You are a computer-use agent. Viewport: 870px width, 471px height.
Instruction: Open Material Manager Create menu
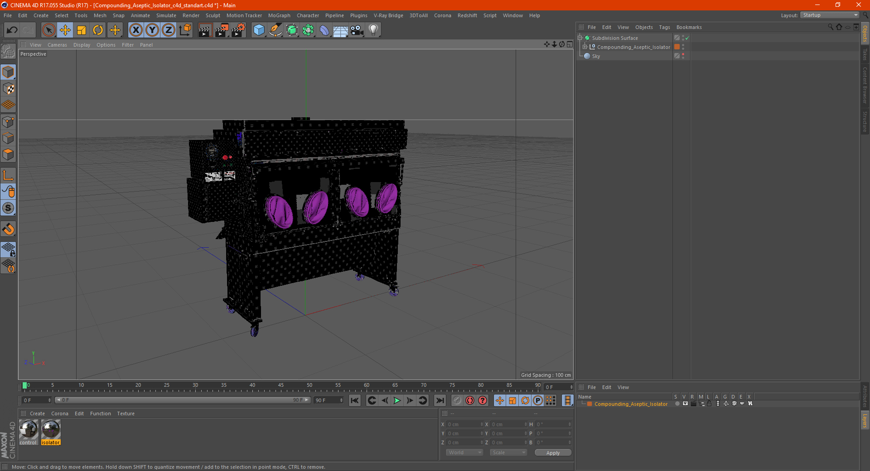[37, 413]
